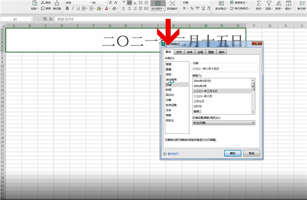Open the number format dropdown 日期
307x200 pixels.
point(196,3)
